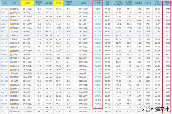Click the purple badge in row 301282
172x114 pixels.
(11, 9)
